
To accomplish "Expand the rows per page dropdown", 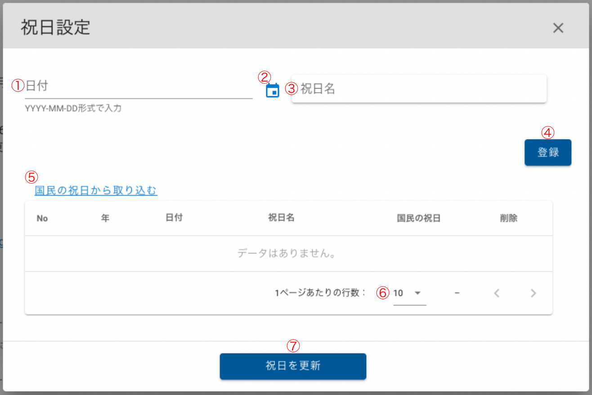I will click(409, 293).
